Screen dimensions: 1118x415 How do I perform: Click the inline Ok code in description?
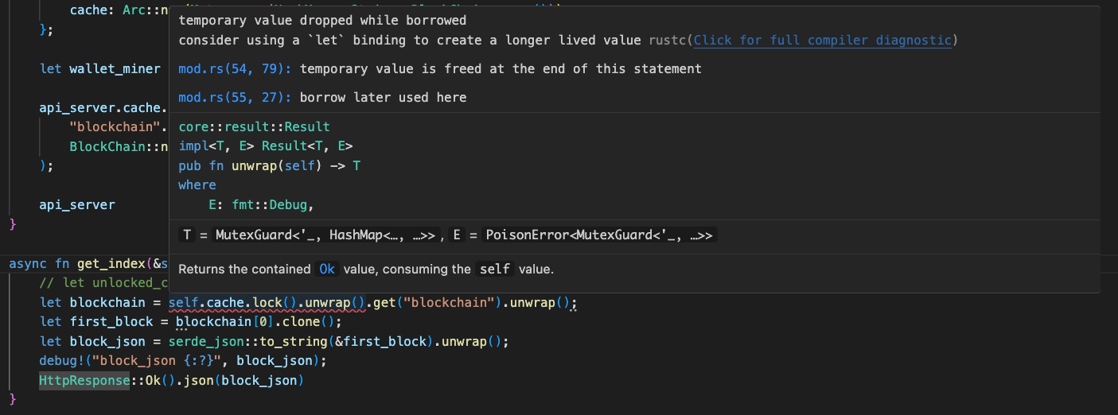click(327, 270)
